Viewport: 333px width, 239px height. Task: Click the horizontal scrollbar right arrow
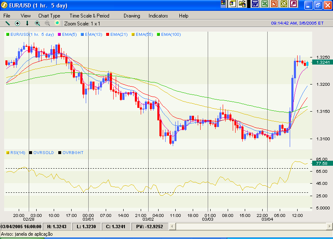[330, 226]
